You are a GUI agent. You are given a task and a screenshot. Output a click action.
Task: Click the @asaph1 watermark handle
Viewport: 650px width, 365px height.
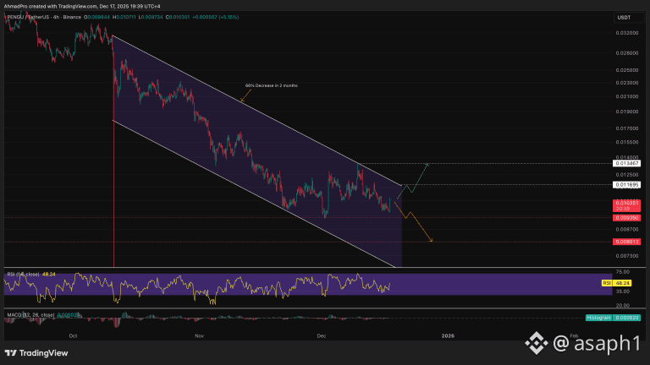[x=597, y=343]
